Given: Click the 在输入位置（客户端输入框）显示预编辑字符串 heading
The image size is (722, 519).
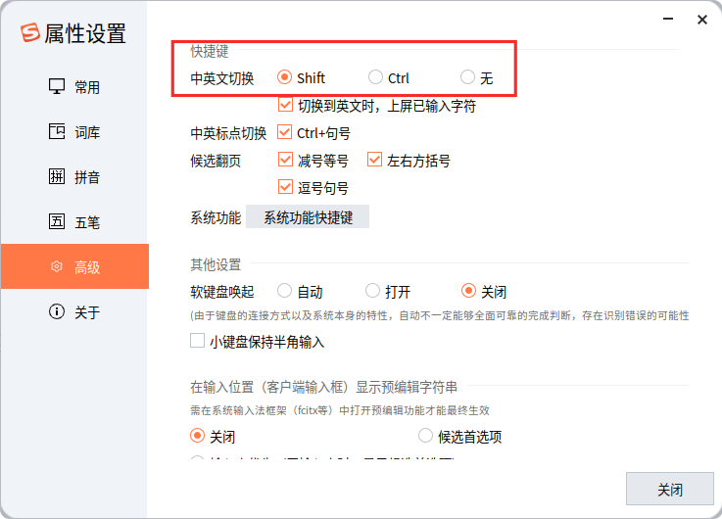Looking at the screenshot, I should tap(323, 387).
